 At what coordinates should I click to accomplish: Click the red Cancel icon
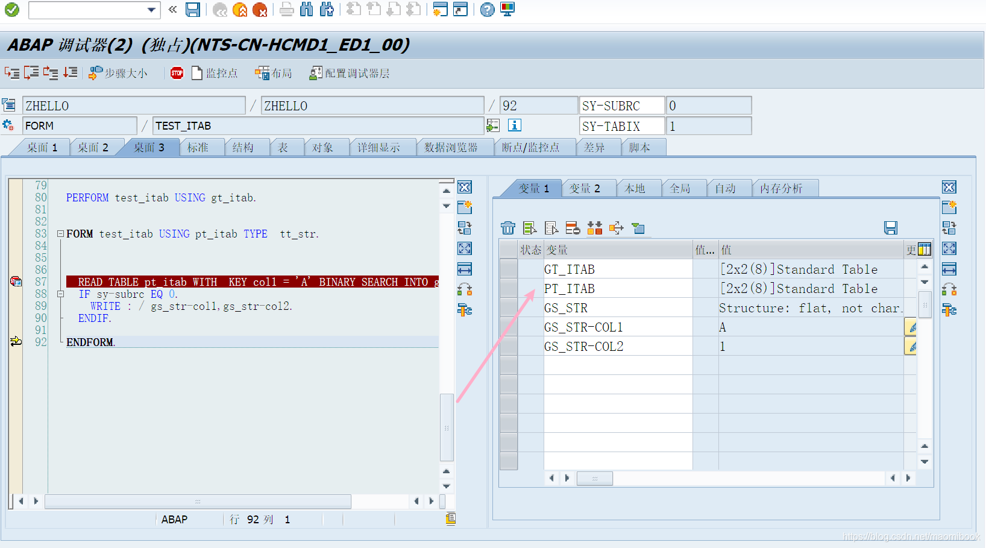coord(260,10)
